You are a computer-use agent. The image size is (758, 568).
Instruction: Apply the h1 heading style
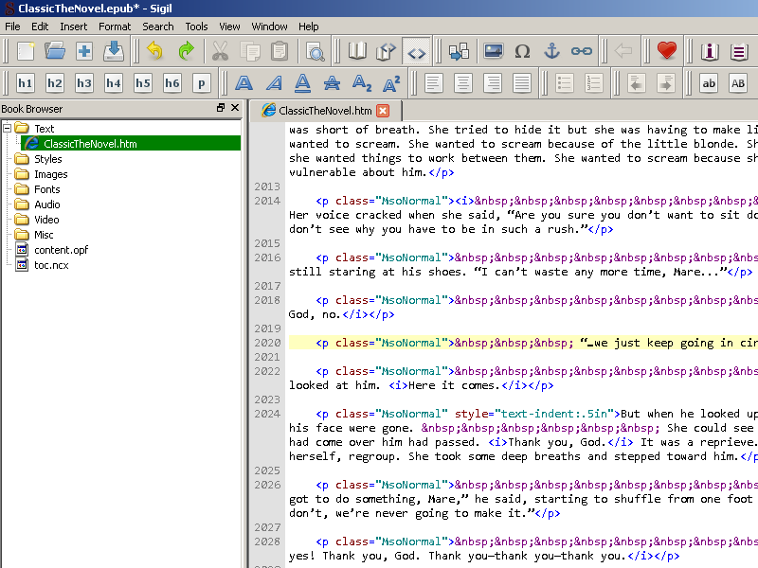click(x=26, y=83)
